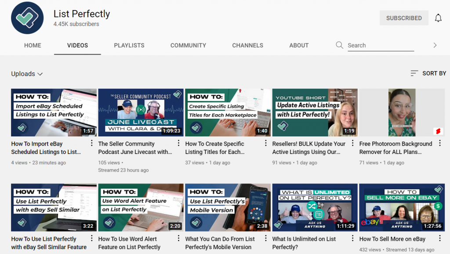Play the eBay Sell Similar video thumbnail
Image resolution: width=450 pixels, height=254 pixels.
click(x=54, y=207)
